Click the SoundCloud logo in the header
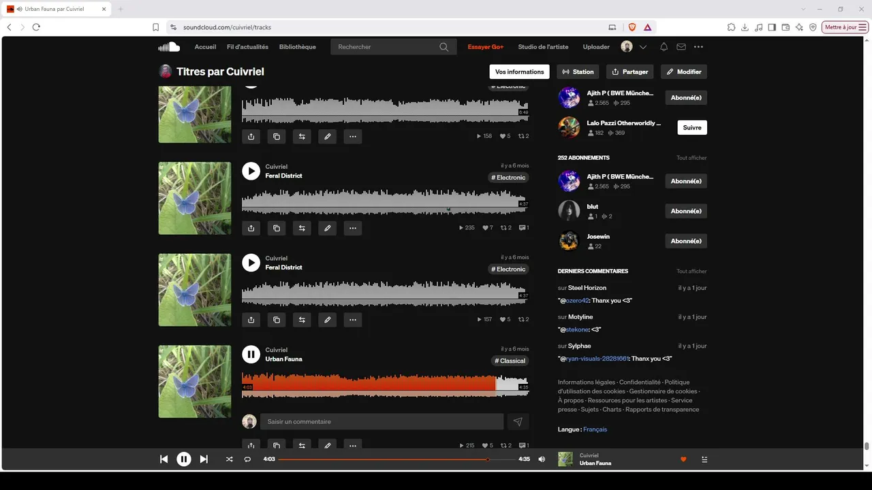The width and height of the screenshot is (872, 490). [169, 47]
